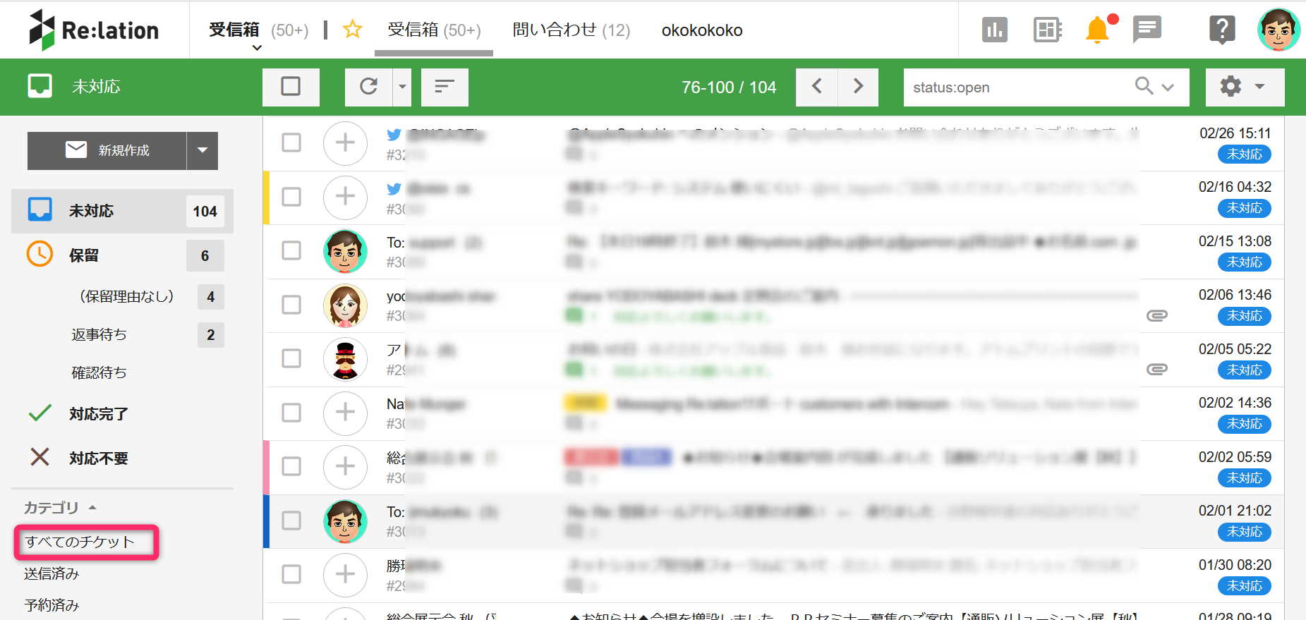Open the chat messages icon
Viewport: 1306px width, 620px height.
[1147, 30]
